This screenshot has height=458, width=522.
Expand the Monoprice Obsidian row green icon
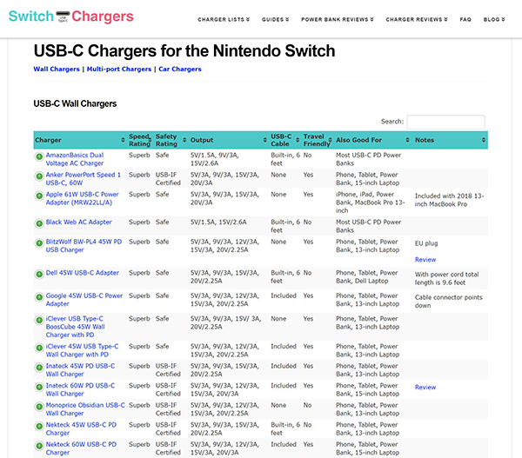(39, 406)
